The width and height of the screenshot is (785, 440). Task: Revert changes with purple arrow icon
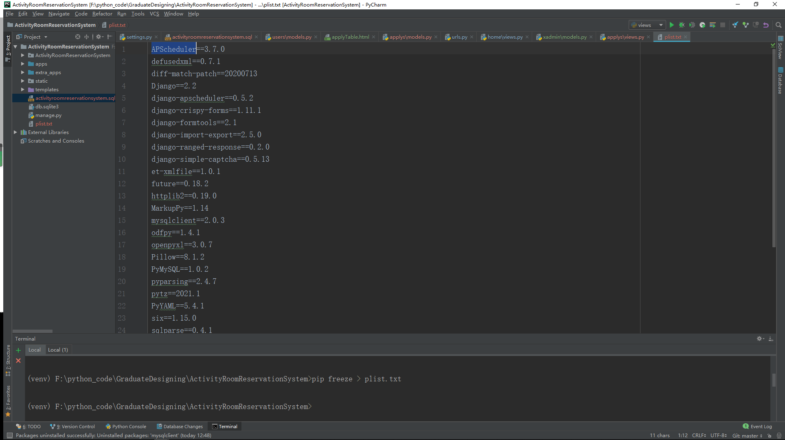tap(766, 25)
